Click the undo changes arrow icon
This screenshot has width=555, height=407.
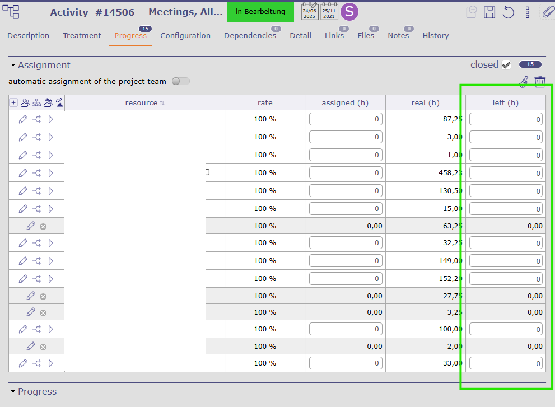tap(508, 12)
